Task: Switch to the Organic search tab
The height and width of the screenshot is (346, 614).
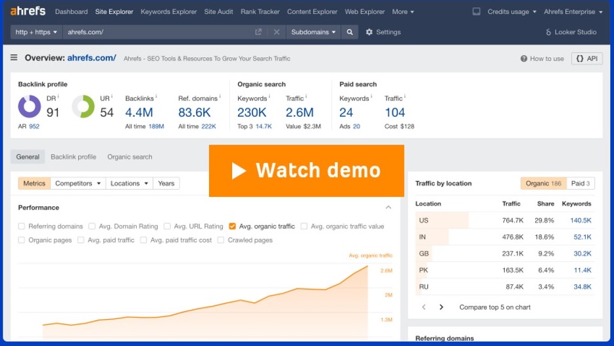Action: click(130, 157)
